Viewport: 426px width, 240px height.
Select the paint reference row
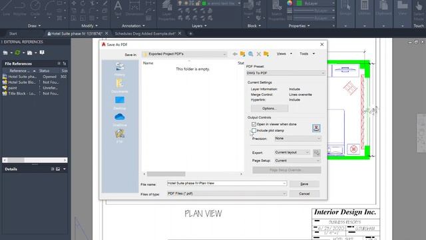pos(35,88)
